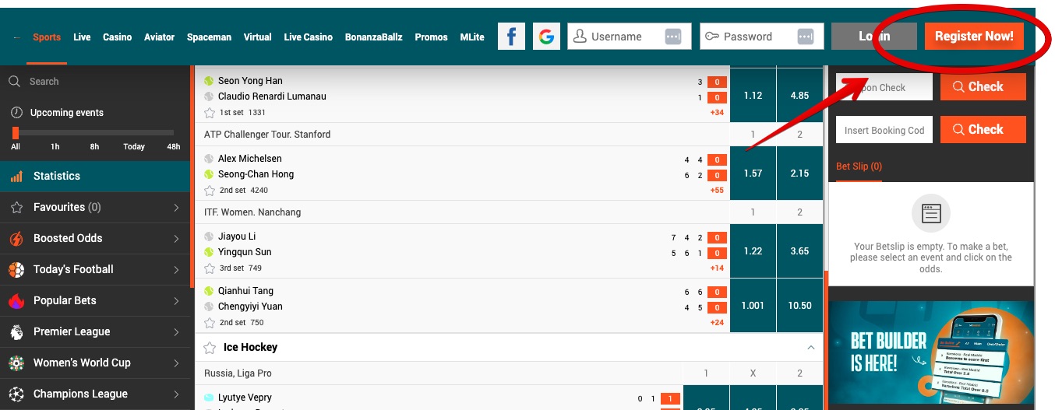Click the password manager icon in Username field
Image resolution: width=1055 pixels, height=410 pixels.
click(x=673, y=37)
